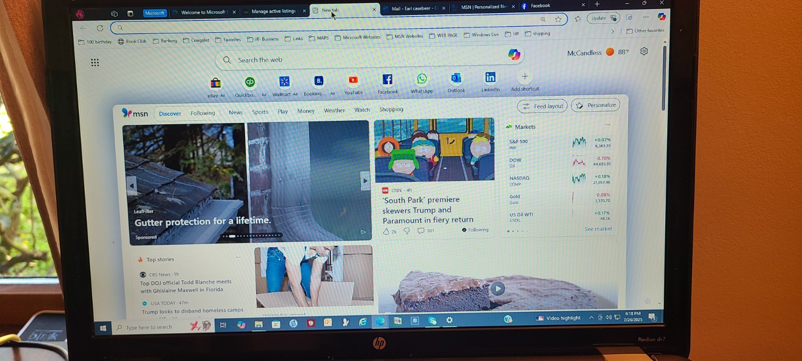802x361 pixels.
Task: Click the browser Update button
Action: pos(604,18)
